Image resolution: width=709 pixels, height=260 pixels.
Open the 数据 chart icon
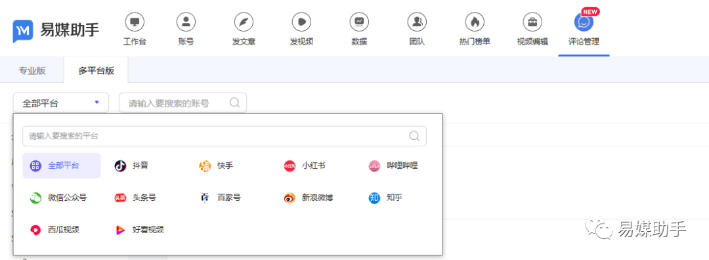click(x=360, y=21)
